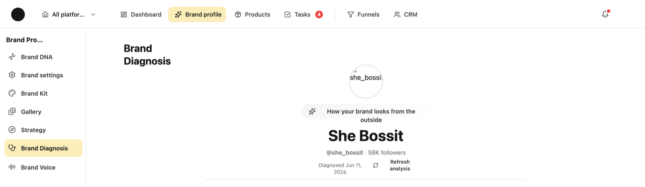
Task: Click the Diagnosed Jun 11, 2026 date
Action: [340, 169]
